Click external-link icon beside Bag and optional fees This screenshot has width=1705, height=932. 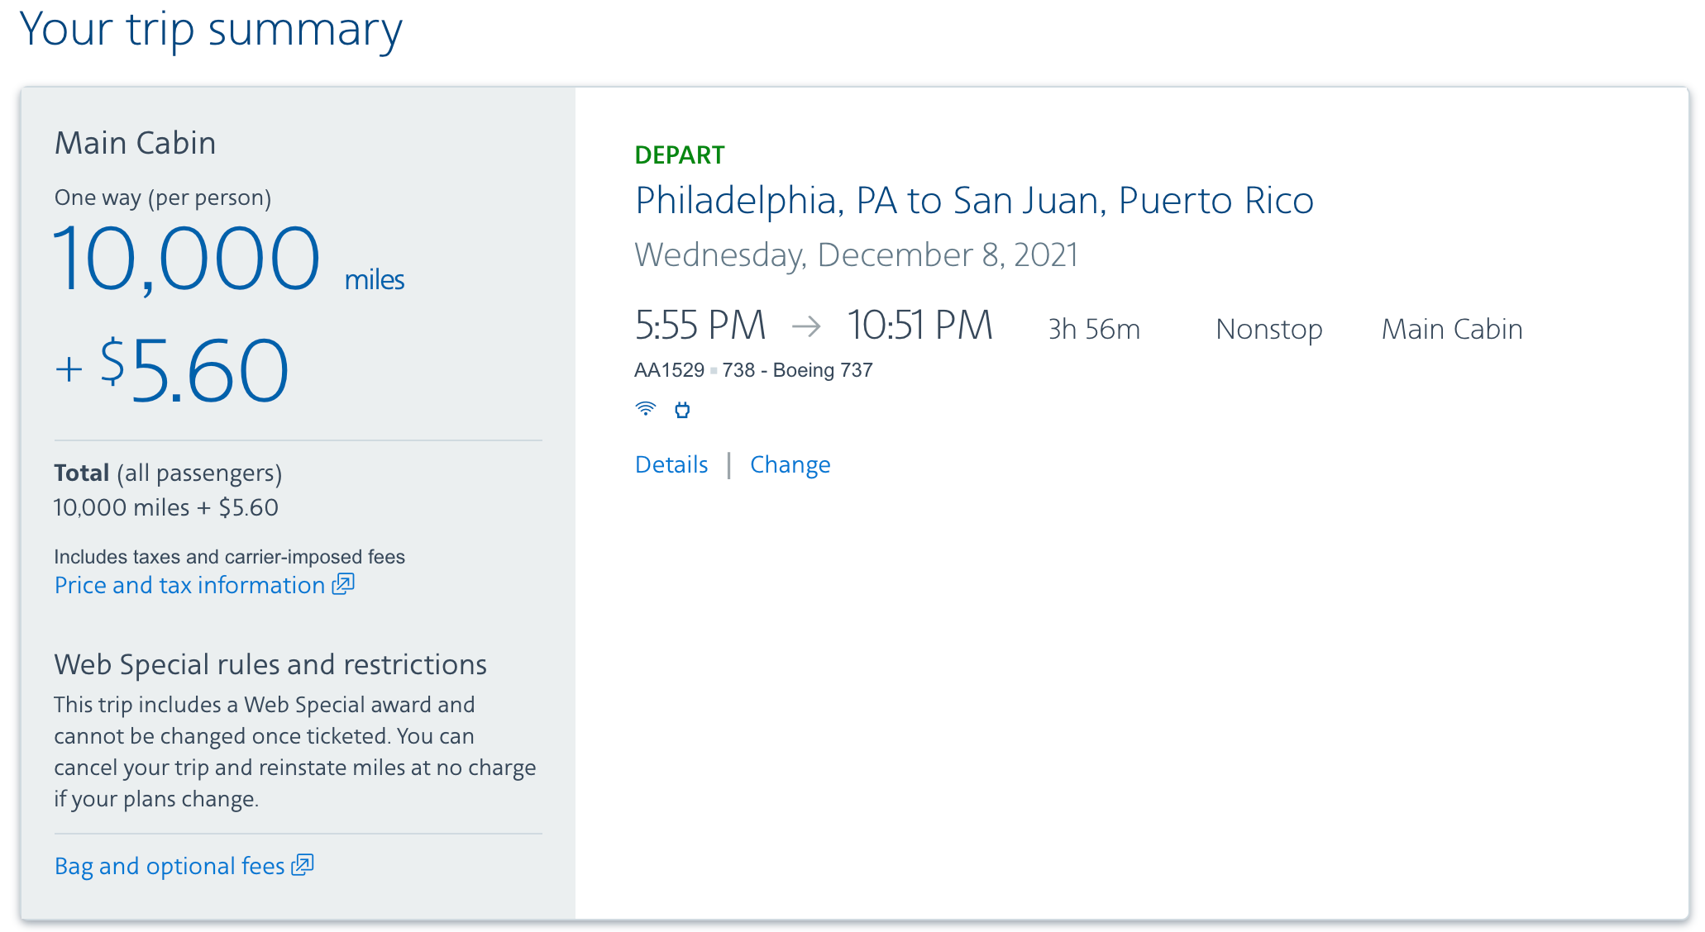[x=303, y=865]
